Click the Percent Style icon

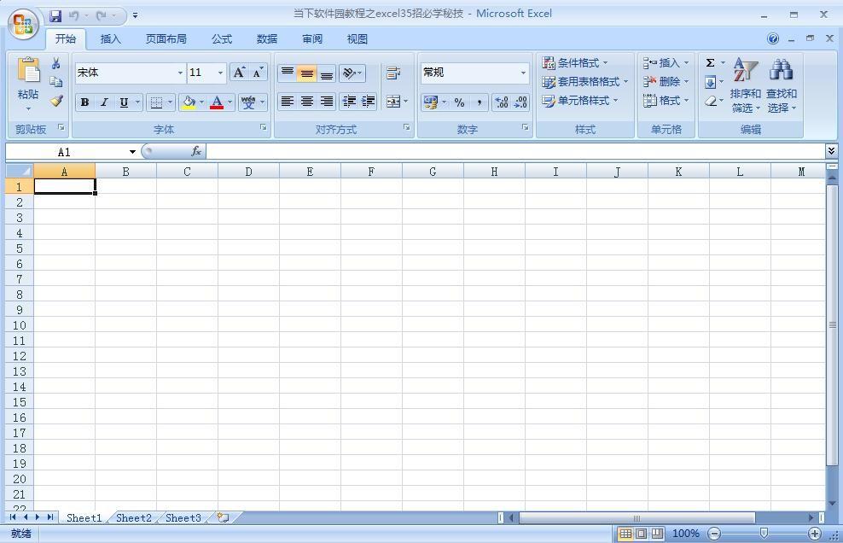(459, 102)
